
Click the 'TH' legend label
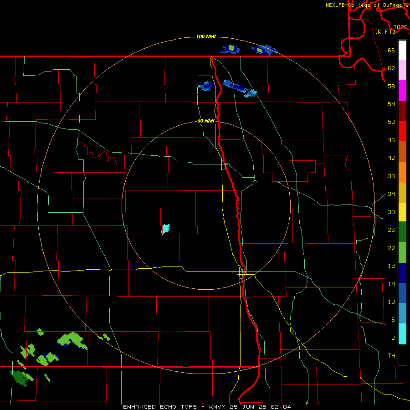391,356
